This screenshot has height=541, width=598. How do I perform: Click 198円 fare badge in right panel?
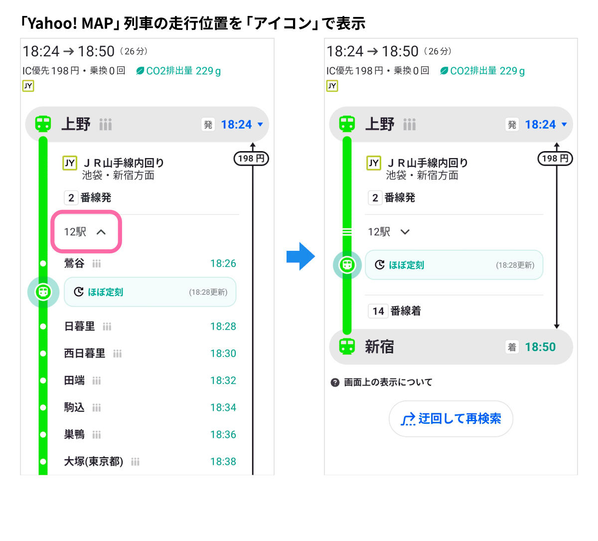[555, 159]
